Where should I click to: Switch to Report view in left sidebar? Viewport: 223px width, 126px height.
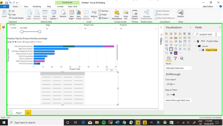pos(3,27)
